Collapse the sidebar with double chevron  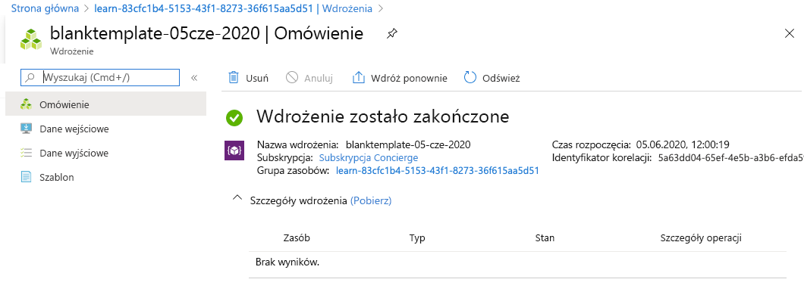(x=194, y=78)
